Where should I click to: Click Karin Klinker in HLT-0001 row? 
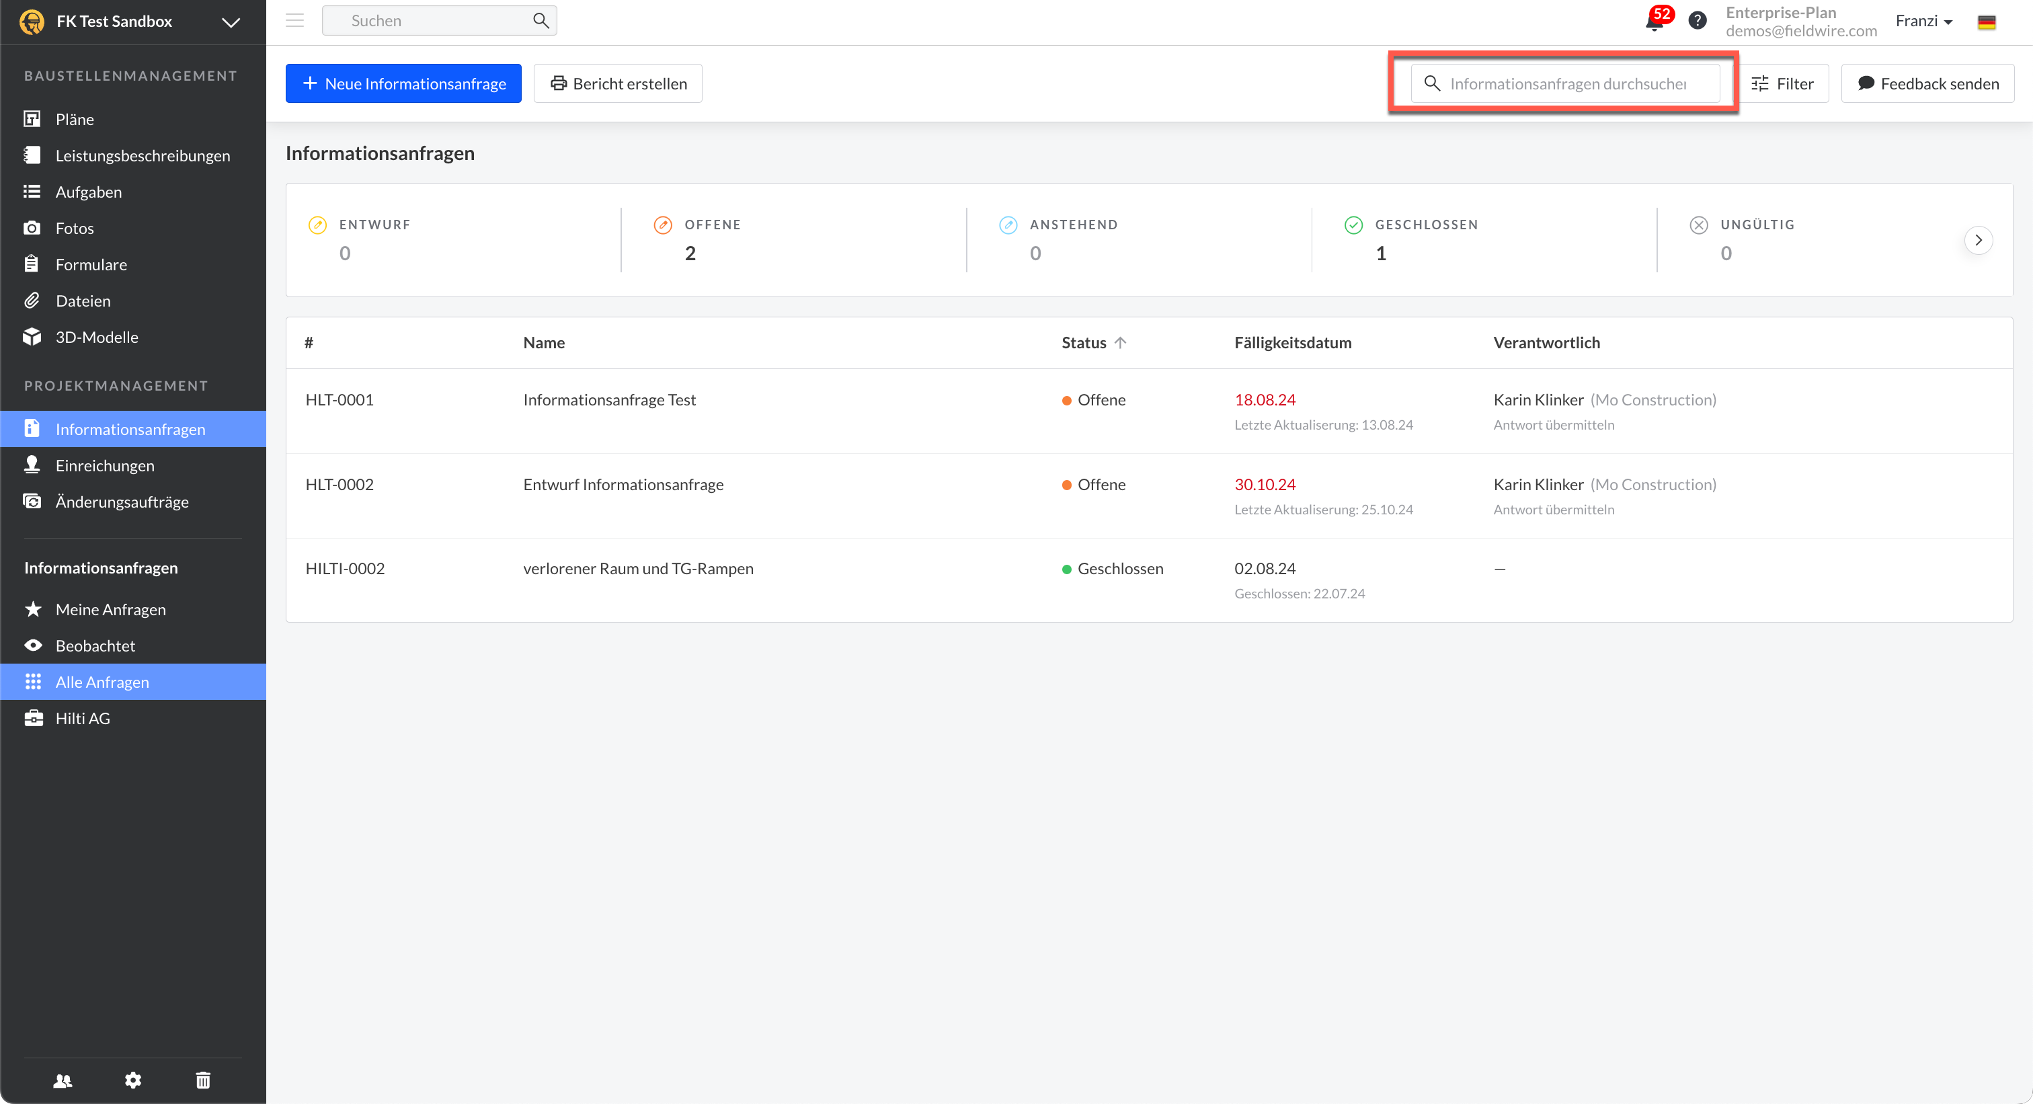(1538, 400)
